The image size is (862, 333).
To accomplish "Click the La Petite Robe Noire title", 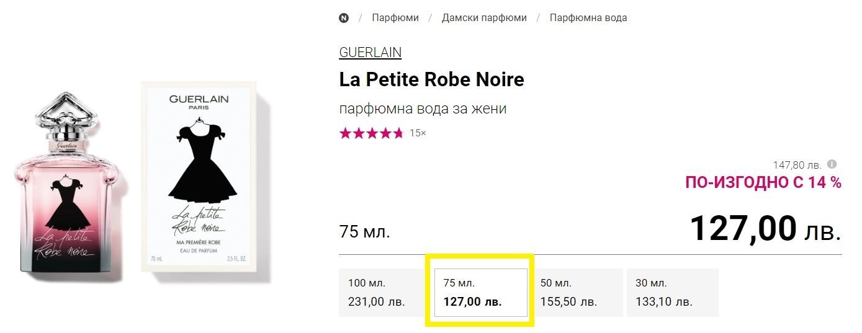I will point(431,80).
